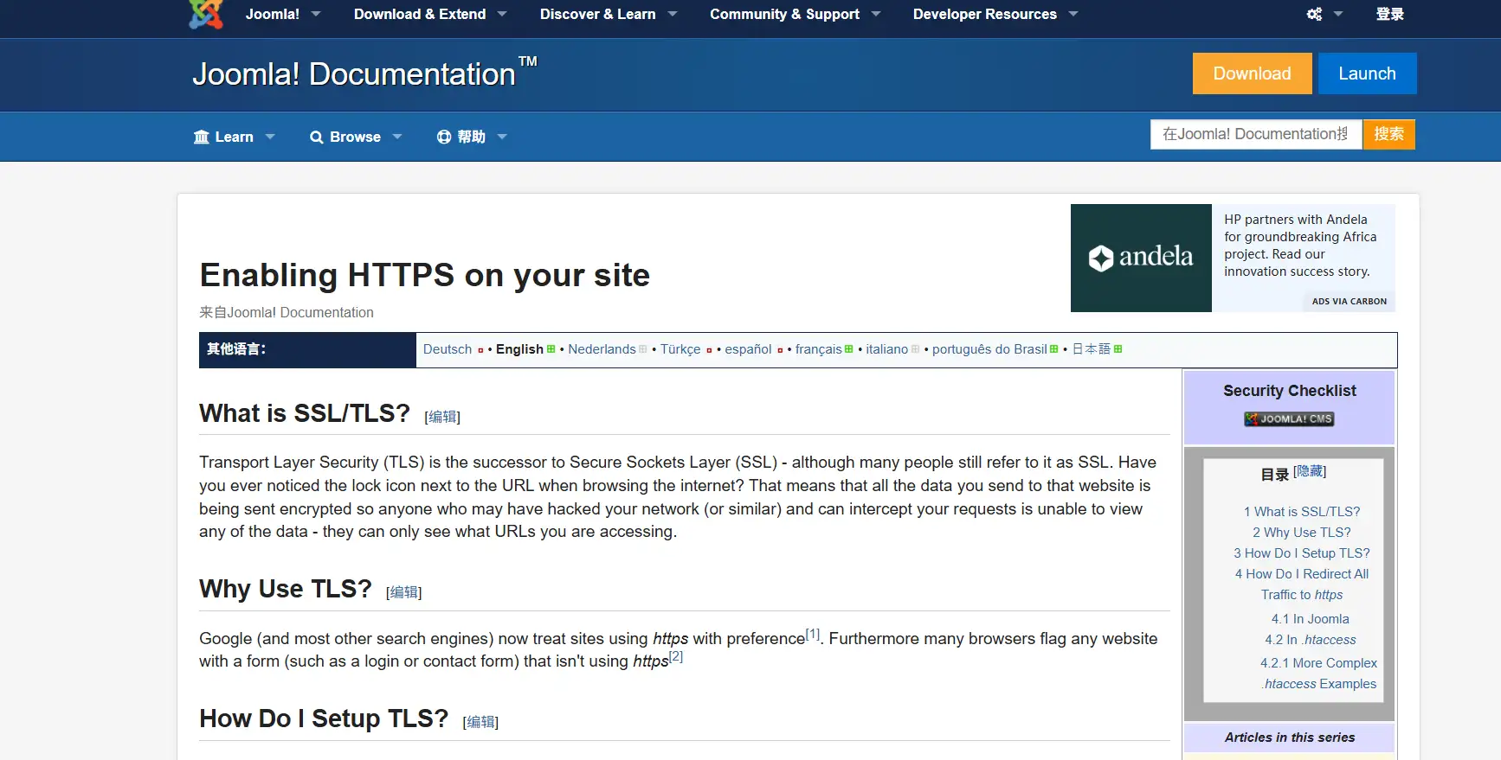The height and width of the screenshot is (760, 1501).
Task: Open the Download & Extend menu
Action: pyautogui.click(x=420, y=14)
